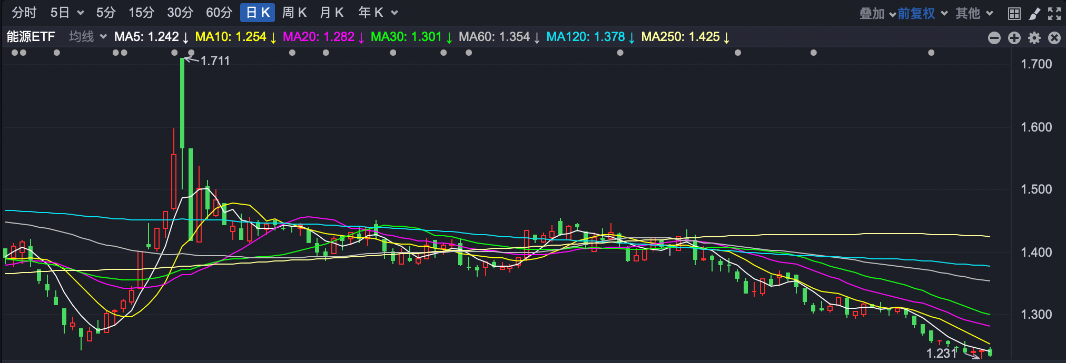This screenshot has width=1066, height=363.
Task: Enter fullscreen chart mode
Action: click(x=1054, y=14)
